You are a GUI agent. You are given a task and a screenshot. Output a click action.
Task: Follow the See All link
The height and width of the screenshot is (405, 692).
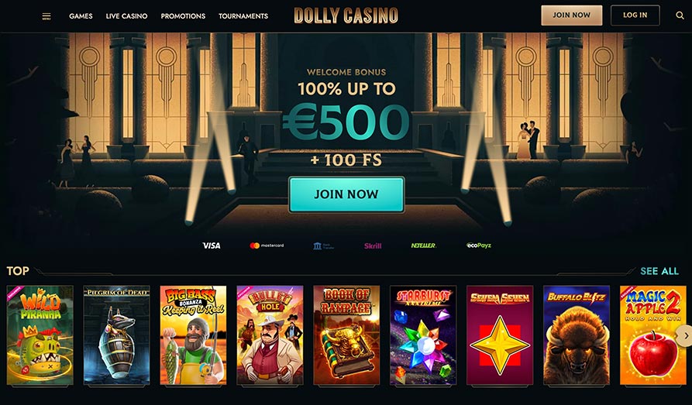pos(659,271)
